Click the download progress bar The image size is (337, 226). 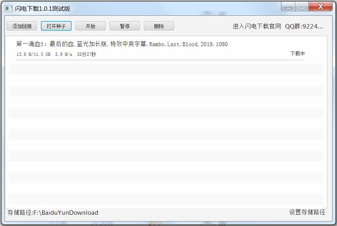coord(160,60)
